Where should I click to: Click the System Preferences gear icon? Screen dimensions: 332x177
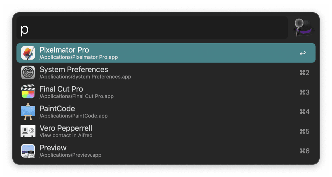[x=27, y=72]
